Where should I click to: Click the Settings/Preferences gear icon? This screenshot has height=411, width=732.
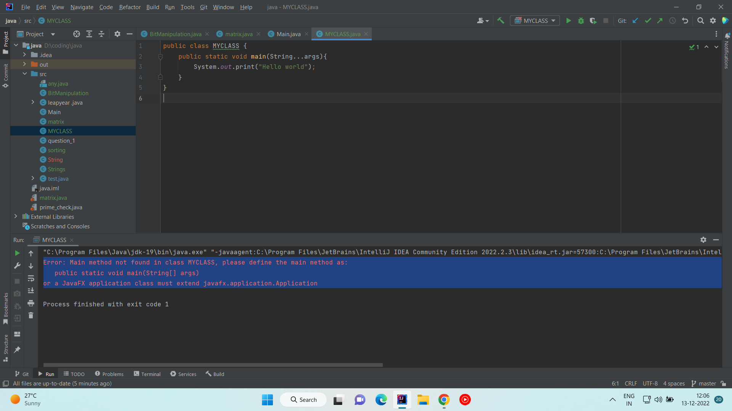[713, 21]
